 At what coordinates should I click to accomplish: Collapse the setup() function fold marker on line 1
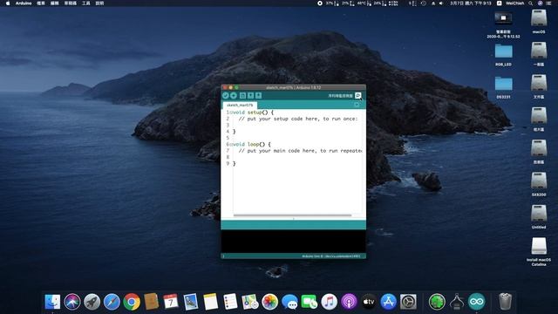point(230,113)
